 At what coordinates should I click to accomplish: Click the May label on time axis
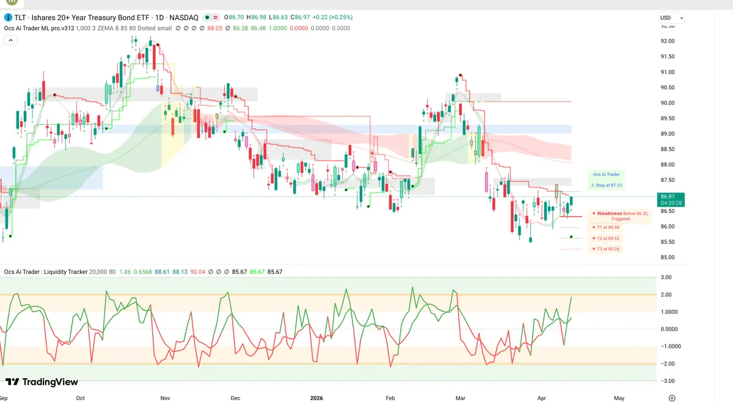click(619, 398)
